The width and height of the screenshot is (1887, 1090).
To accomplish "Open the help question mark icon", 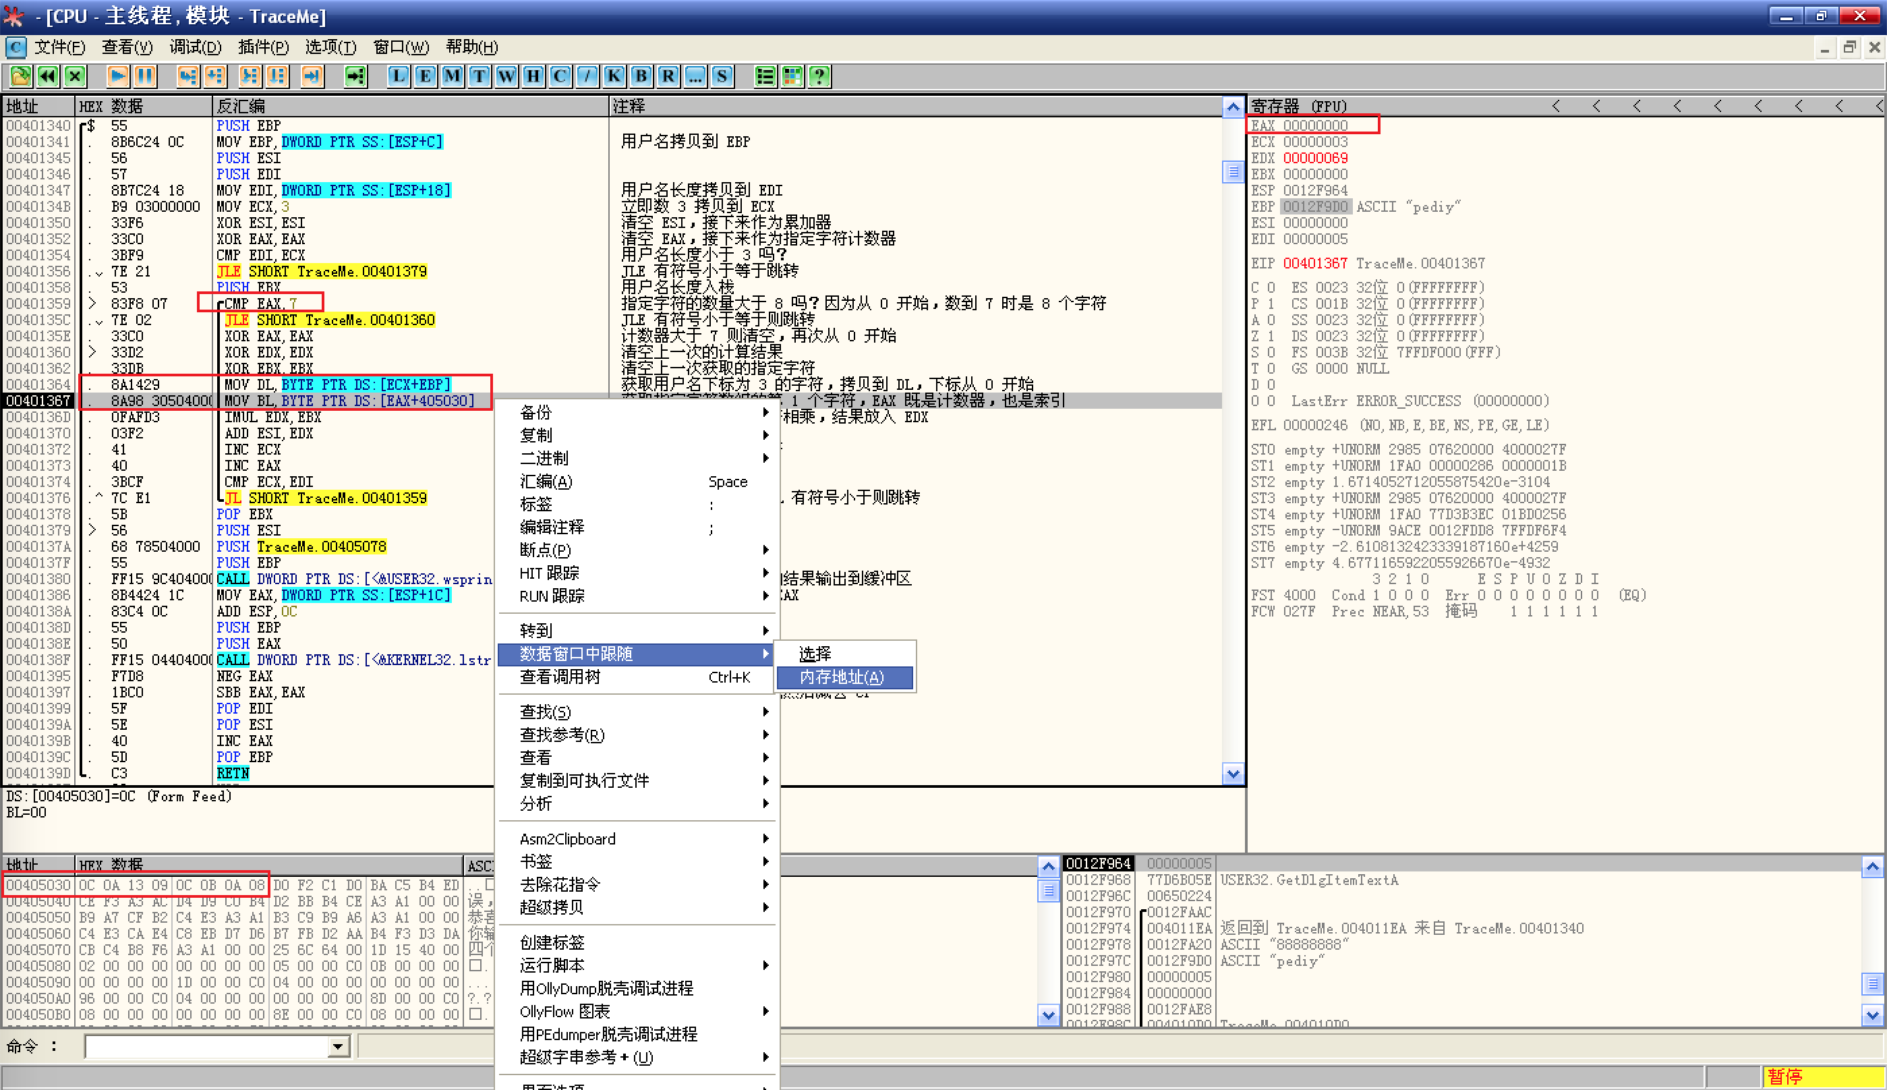I will click(x=819, y=76).
